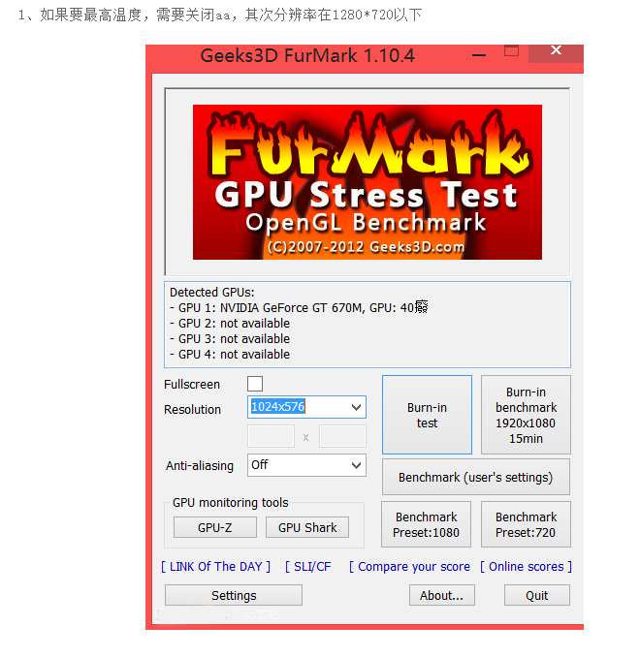
Task: Show the About... dialog
Action: 442,595
